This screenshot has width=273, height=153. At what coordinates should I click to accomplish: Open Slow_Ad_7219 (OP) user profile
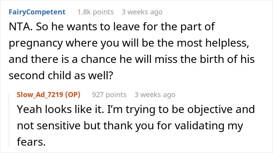tap(49, 95)
